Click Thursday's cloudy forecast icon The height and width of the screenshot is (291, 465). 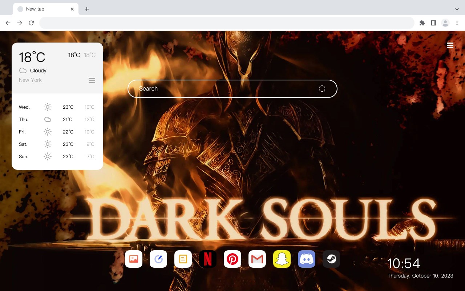click(x=48, y=119)
